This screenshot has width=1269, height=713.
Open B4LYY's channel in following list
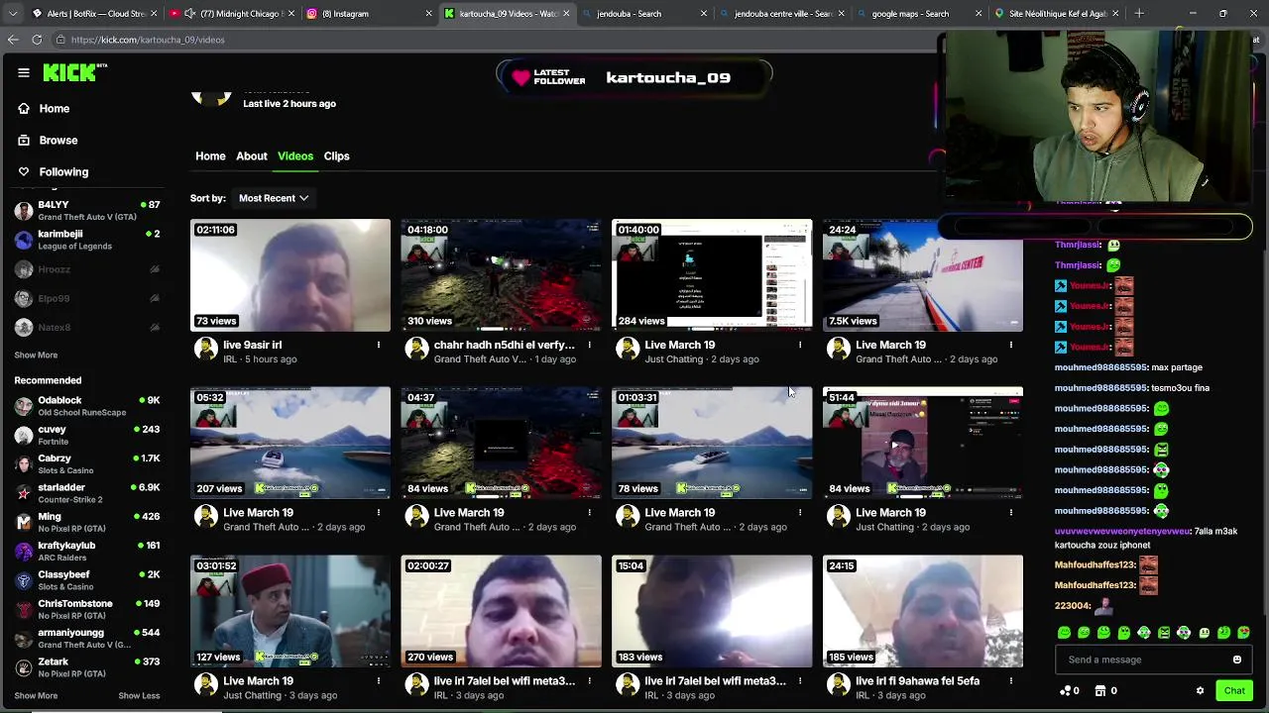86,210
